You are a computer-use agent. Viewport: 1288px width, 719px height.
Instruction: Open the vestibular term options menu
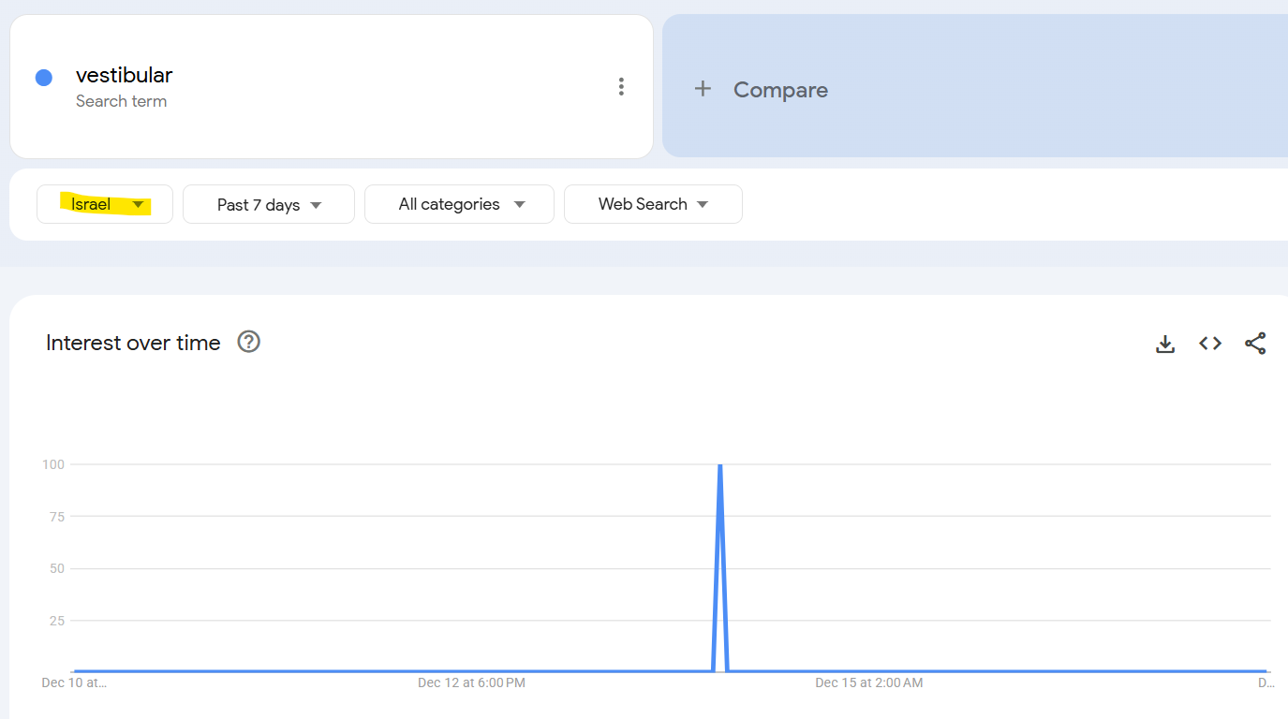coord(621,87)
